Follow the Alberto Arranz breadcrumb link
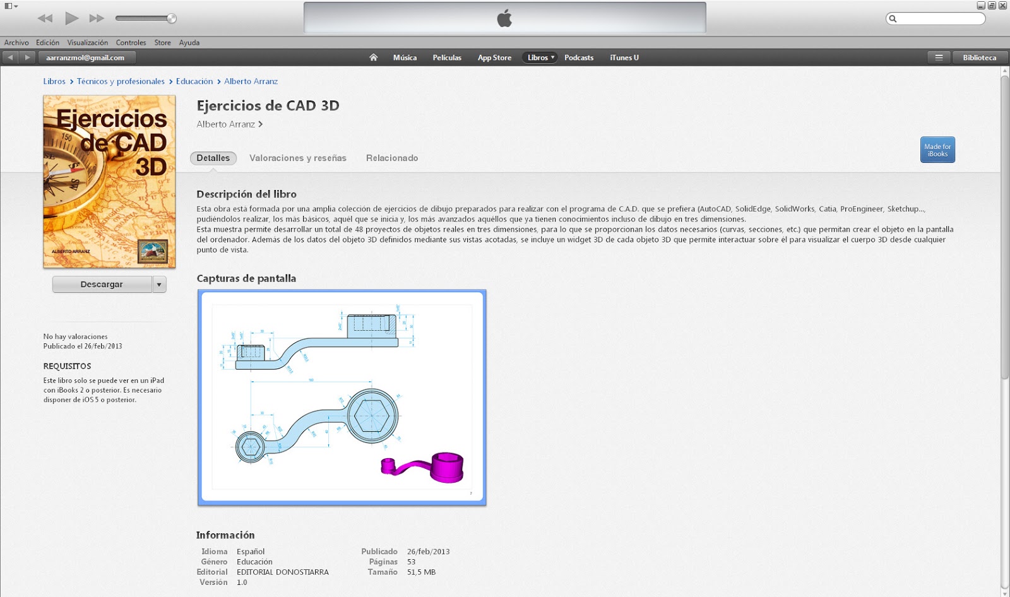The height and width of the screenshot is (597, 1010). (251, 81)
